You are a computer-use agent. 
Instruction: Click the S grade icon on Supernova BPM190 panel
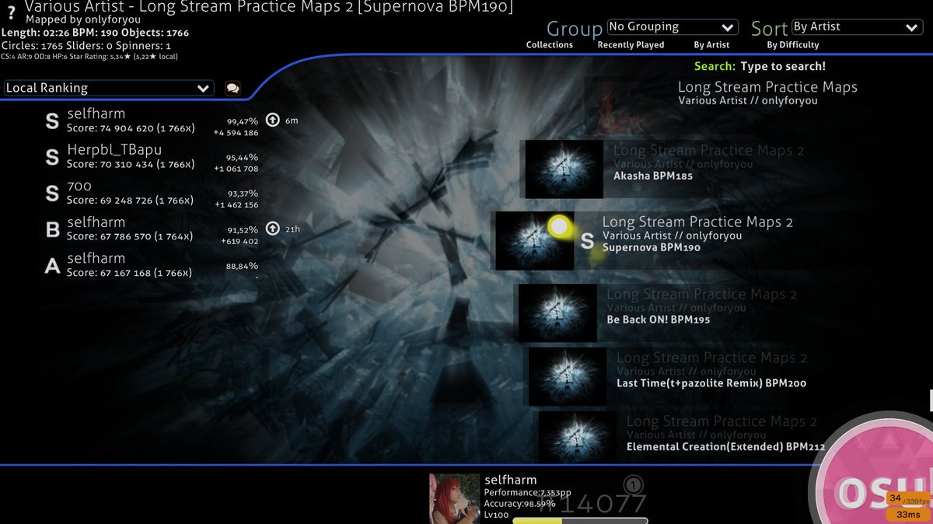click(x=588, y=241)
